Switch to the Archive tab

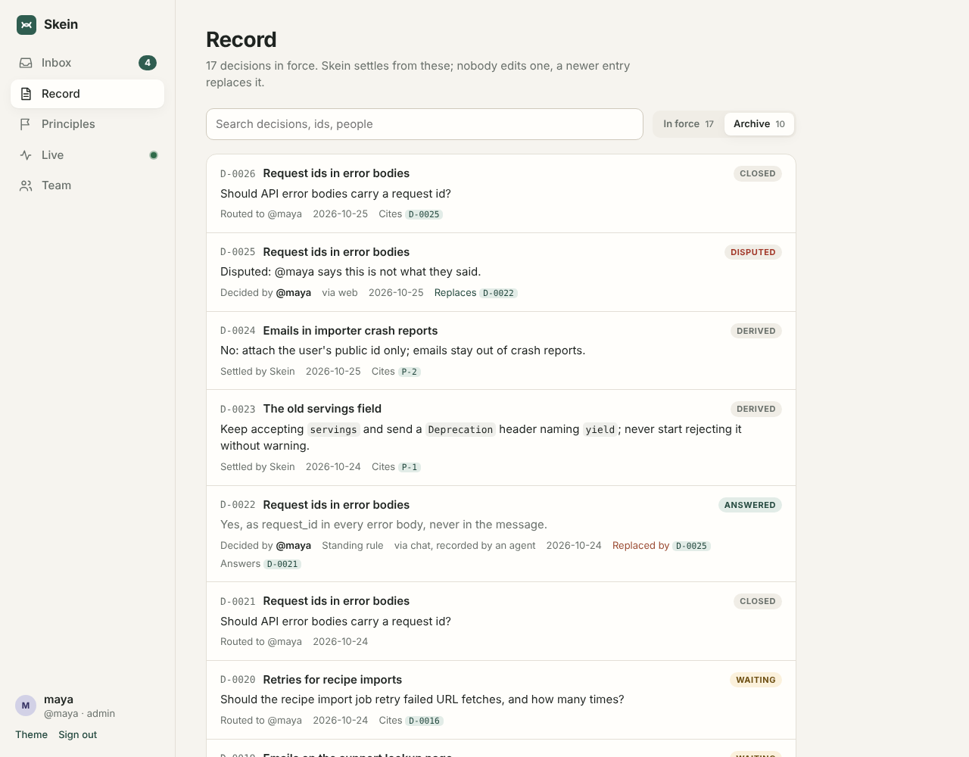coord(759,124)
